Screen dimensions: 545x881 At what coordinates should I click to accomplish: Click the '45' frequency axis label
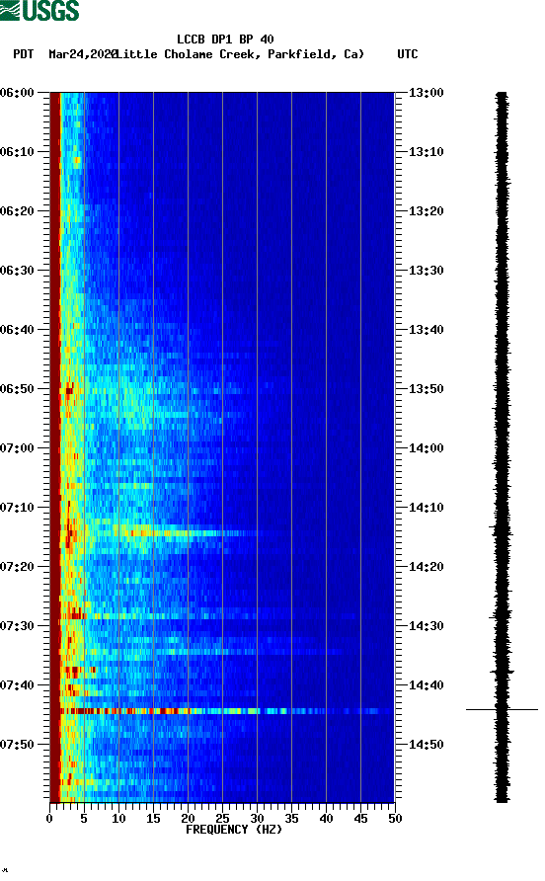360,819
